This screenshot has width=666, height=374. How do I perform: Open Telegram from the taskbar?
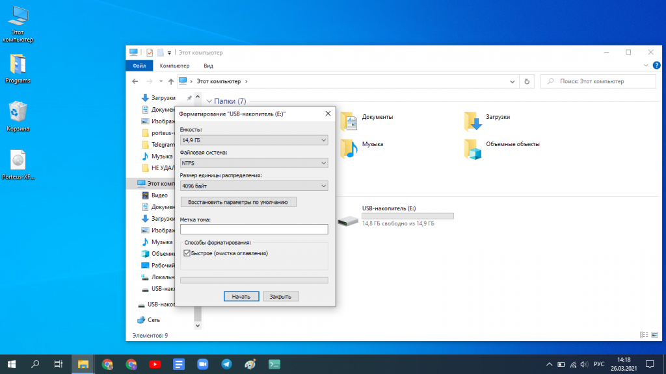(226, 364)
